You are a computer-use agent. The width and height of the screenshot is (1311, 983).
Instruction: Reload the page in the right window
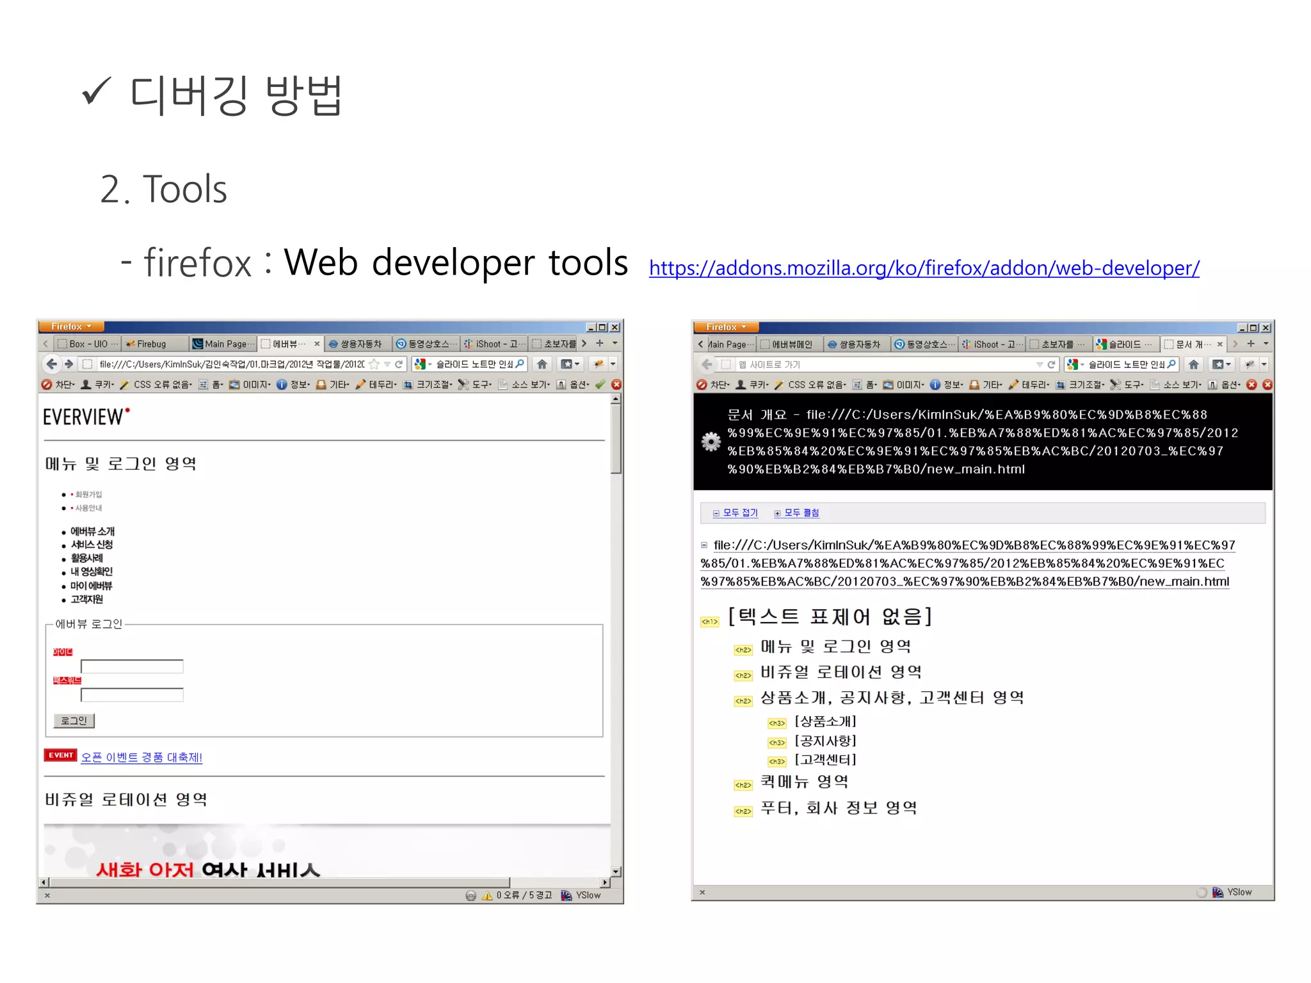1050,364
